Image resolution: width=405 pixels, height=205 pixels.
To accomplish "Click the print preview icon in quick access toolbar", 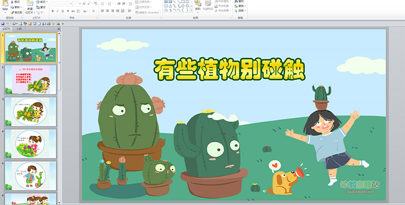I will click(x=21, y=24).
